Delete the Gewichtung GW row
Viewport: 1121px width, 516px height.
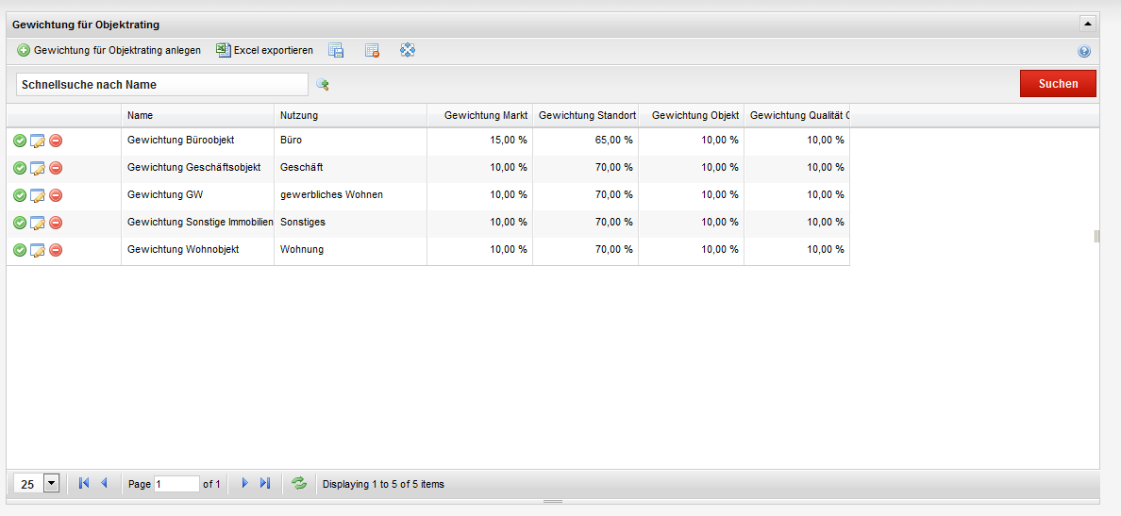tap(56, 195)
